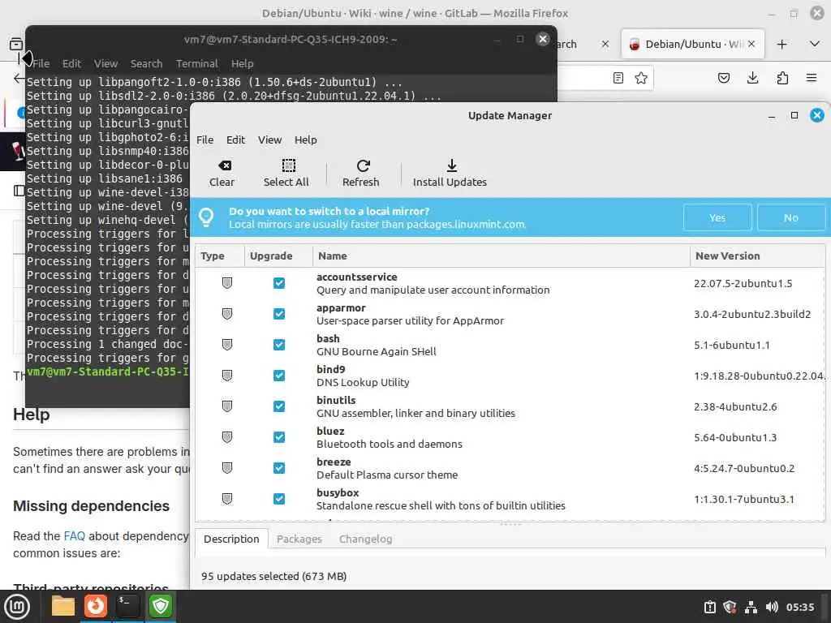Uncheck the busybox upgrade checkbox
This screenshot has width=831, height=623.
click(x=279, y=499)
